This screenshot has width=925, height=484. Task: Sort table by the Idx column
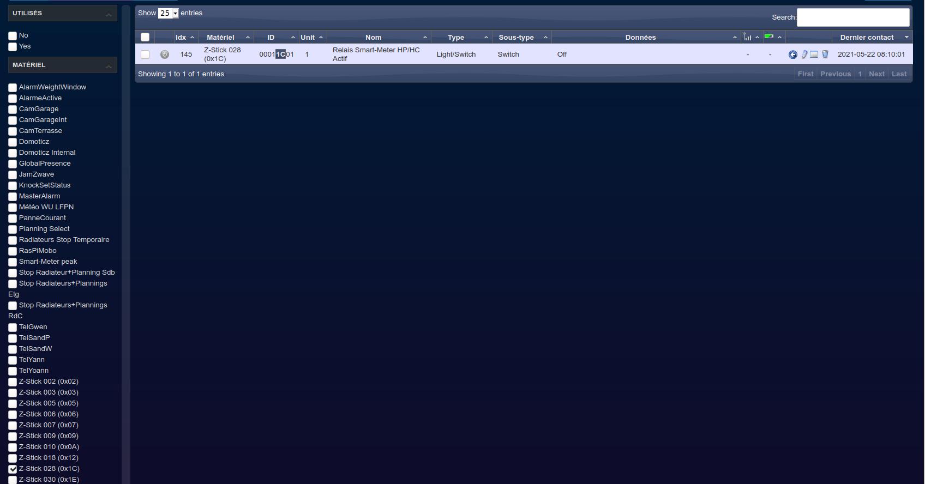coord(185,37)
